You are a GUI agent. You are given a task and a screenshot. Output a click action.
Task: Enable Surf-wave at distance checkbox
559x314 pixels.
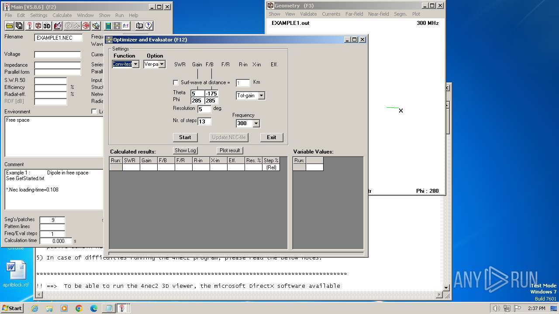coord(176,82)
